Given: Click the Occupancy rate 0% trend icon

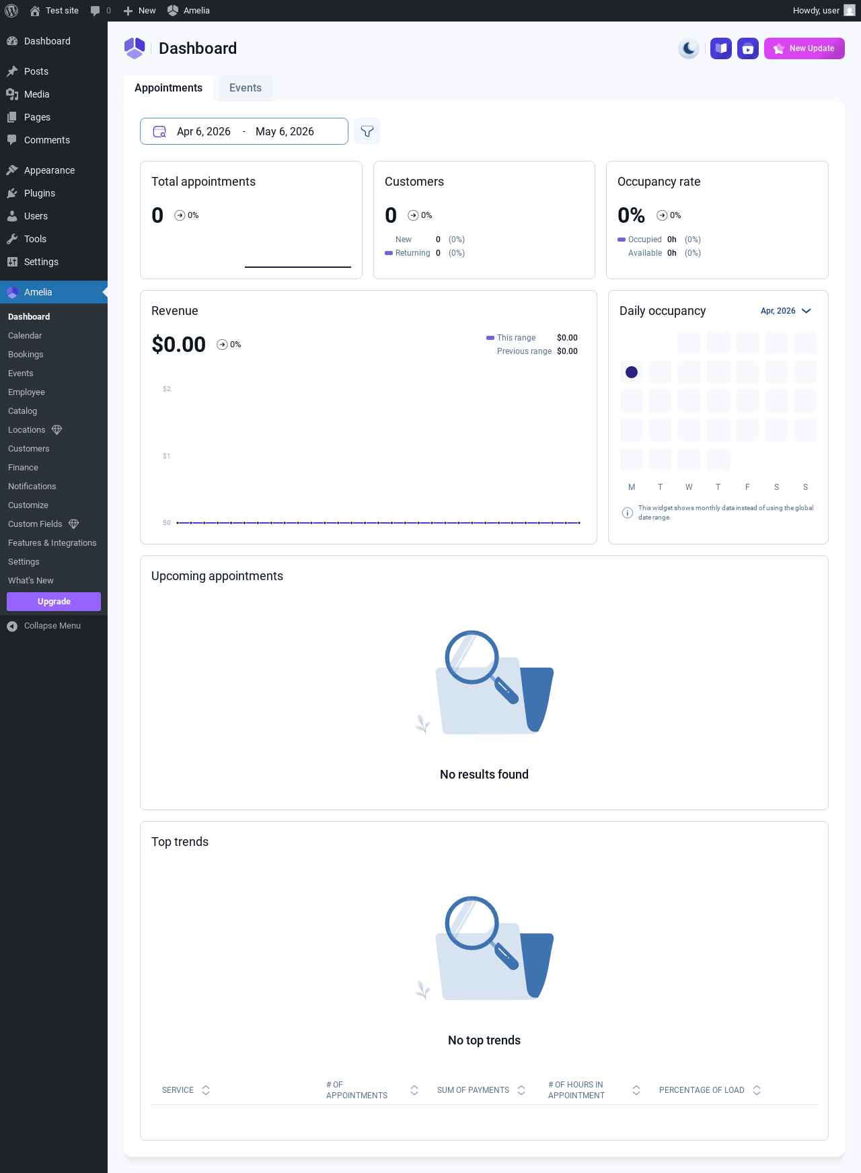Looking at the screenshot, I should 662,215.
